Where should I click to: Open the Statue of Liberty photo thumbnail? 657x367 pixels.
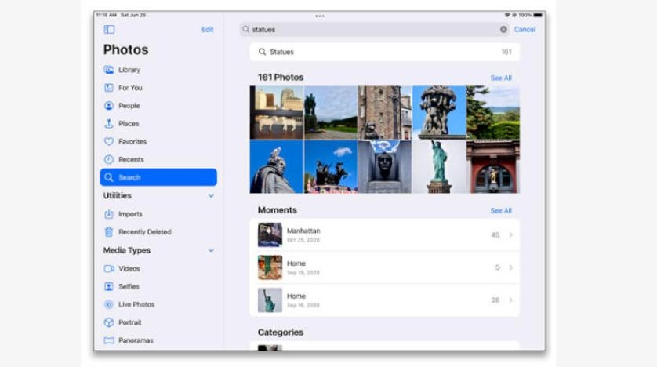pos(439,166)
